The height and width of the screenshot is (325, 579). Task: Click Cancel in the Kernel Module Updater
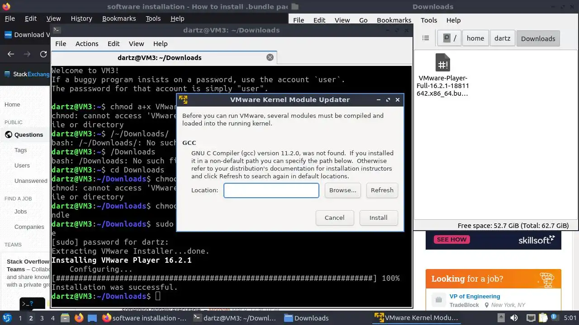[x=334, y=218]
